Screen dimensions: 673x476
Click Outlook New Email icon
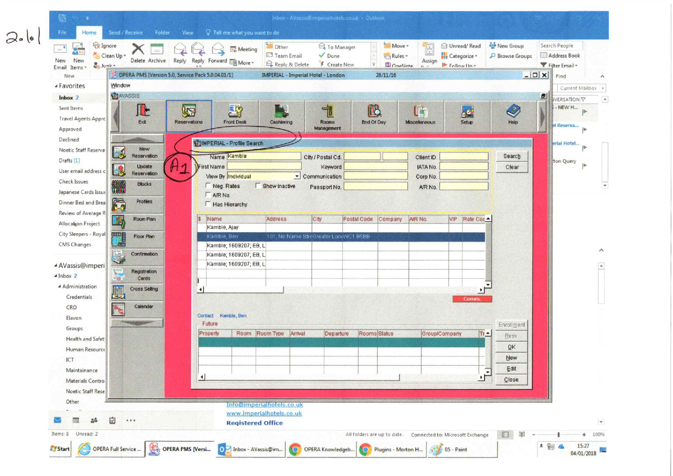pos(60,56)
